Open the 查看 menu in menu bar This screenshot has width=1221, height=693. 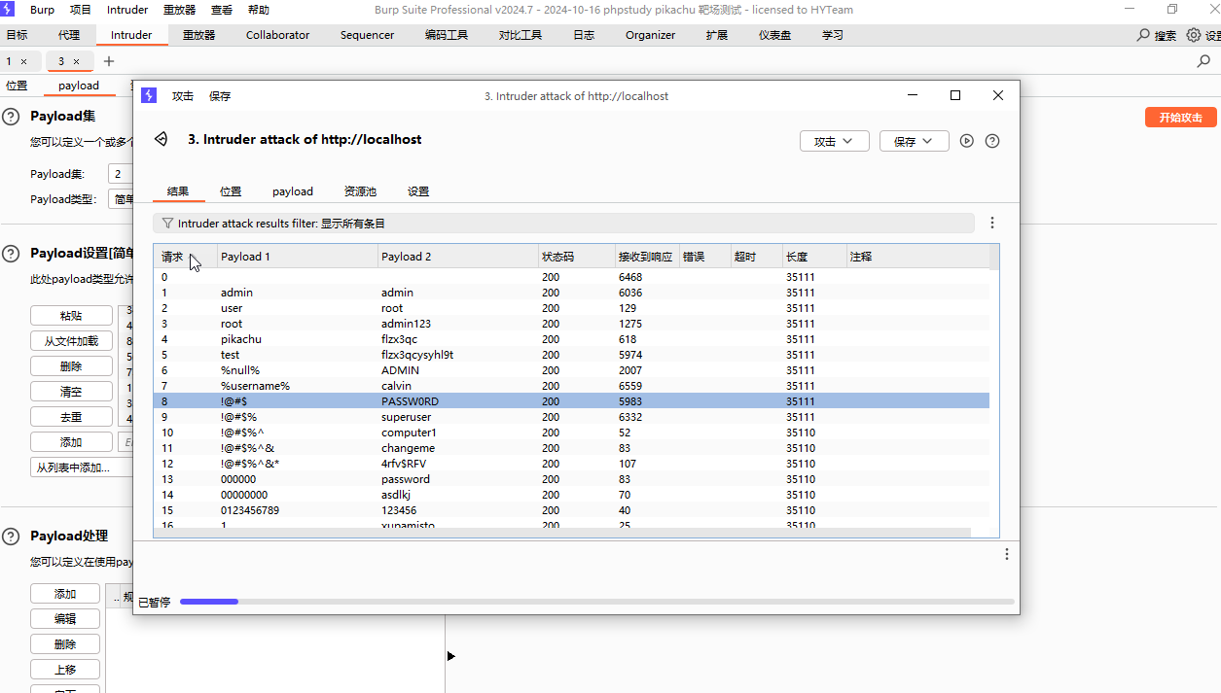[221, 10]
